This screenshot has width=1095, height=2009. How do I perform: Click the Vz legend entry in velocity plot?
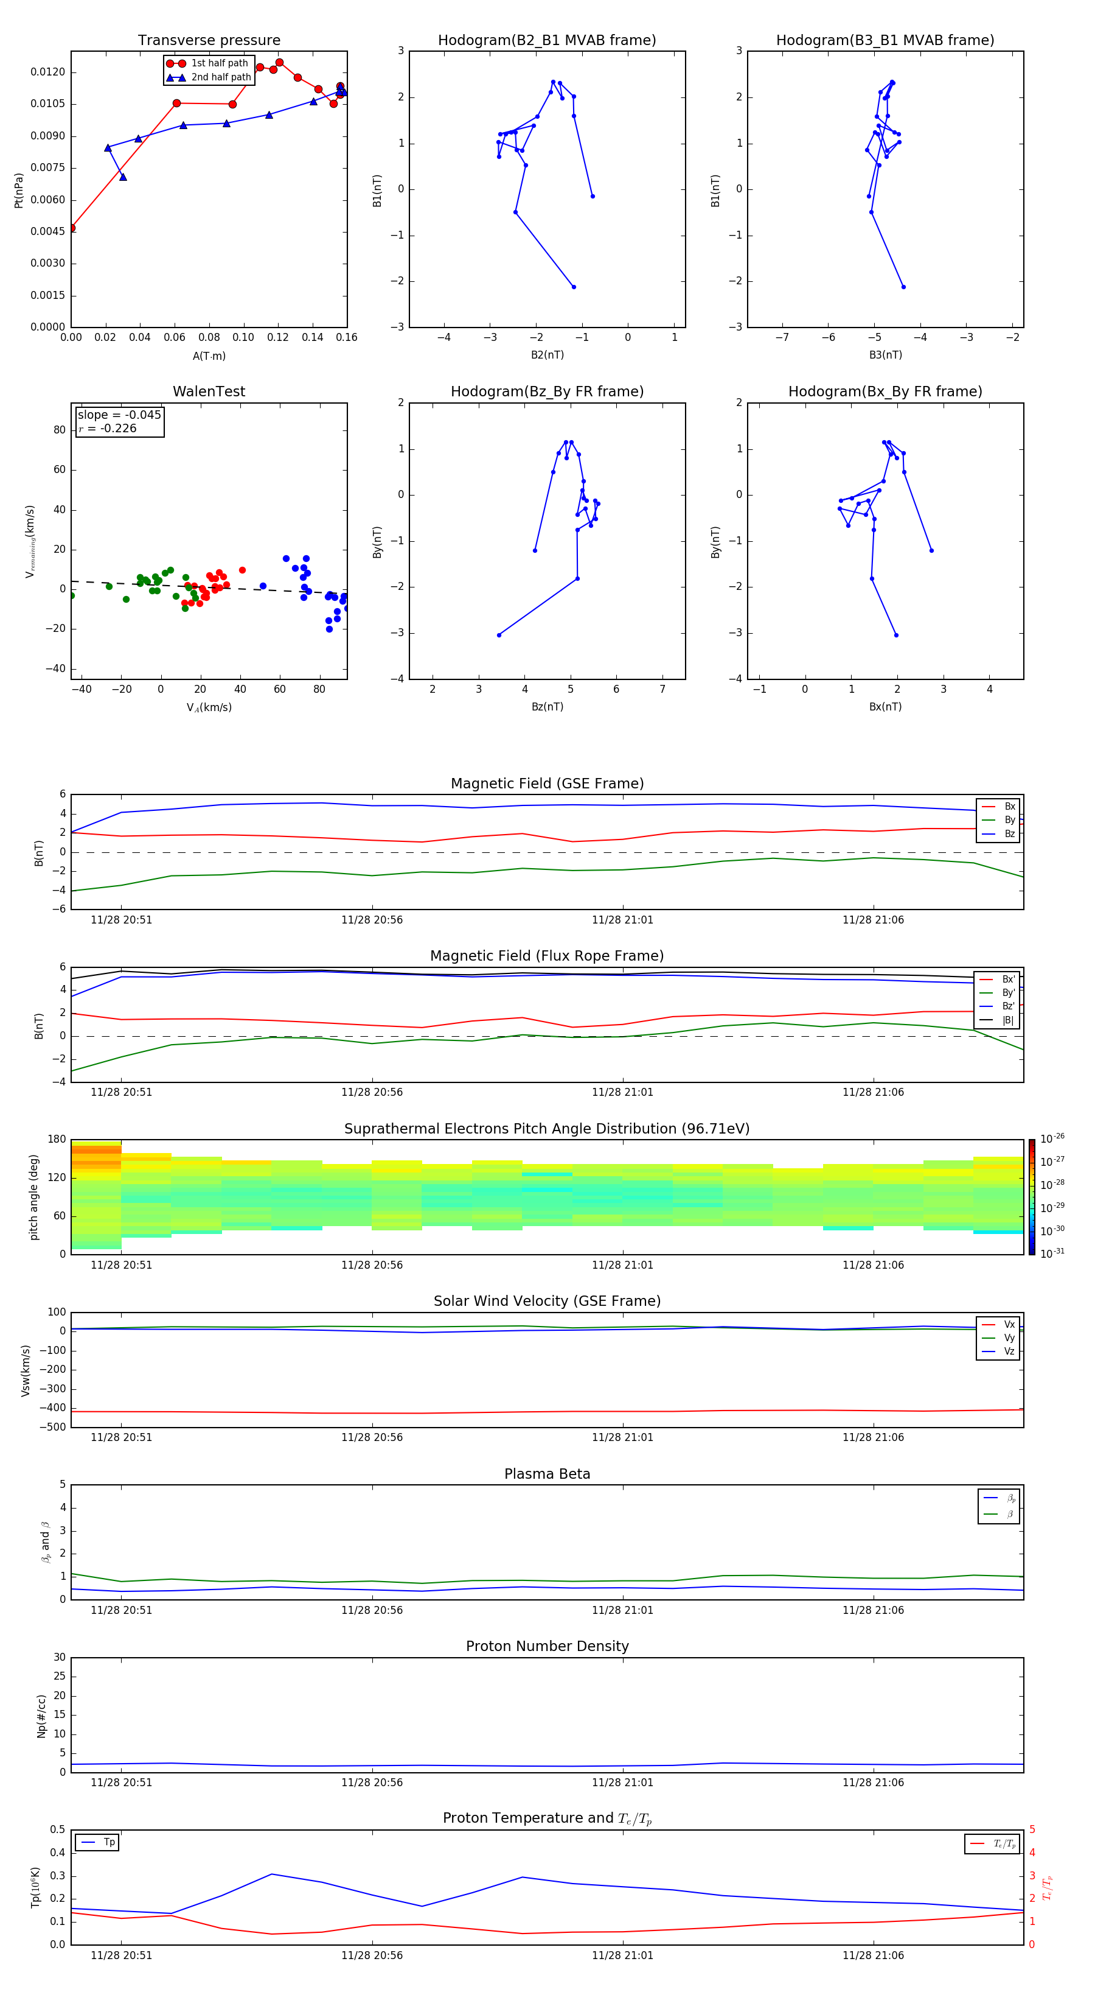point(998,1352)
